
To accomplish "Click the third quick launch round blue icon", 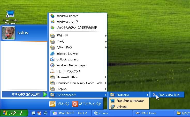I will (x=45, y=113).
